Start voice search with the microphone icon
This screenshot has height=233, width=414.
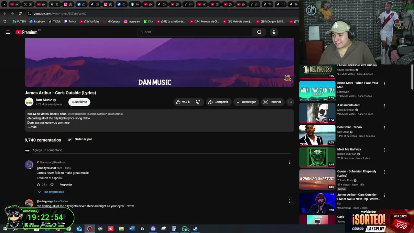(x=274, y=32)
